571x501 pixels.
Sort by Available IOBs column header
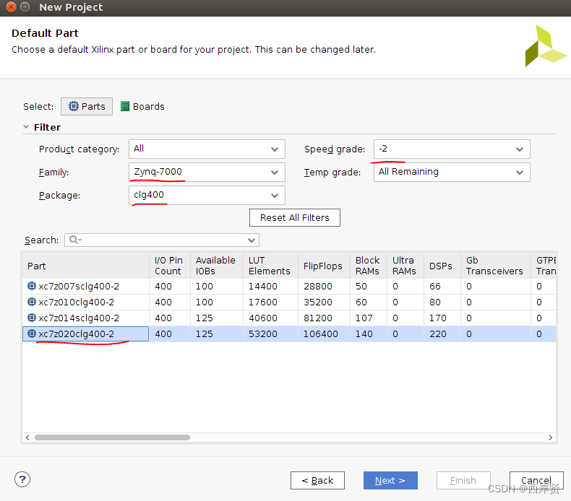[x=217, y=266]
